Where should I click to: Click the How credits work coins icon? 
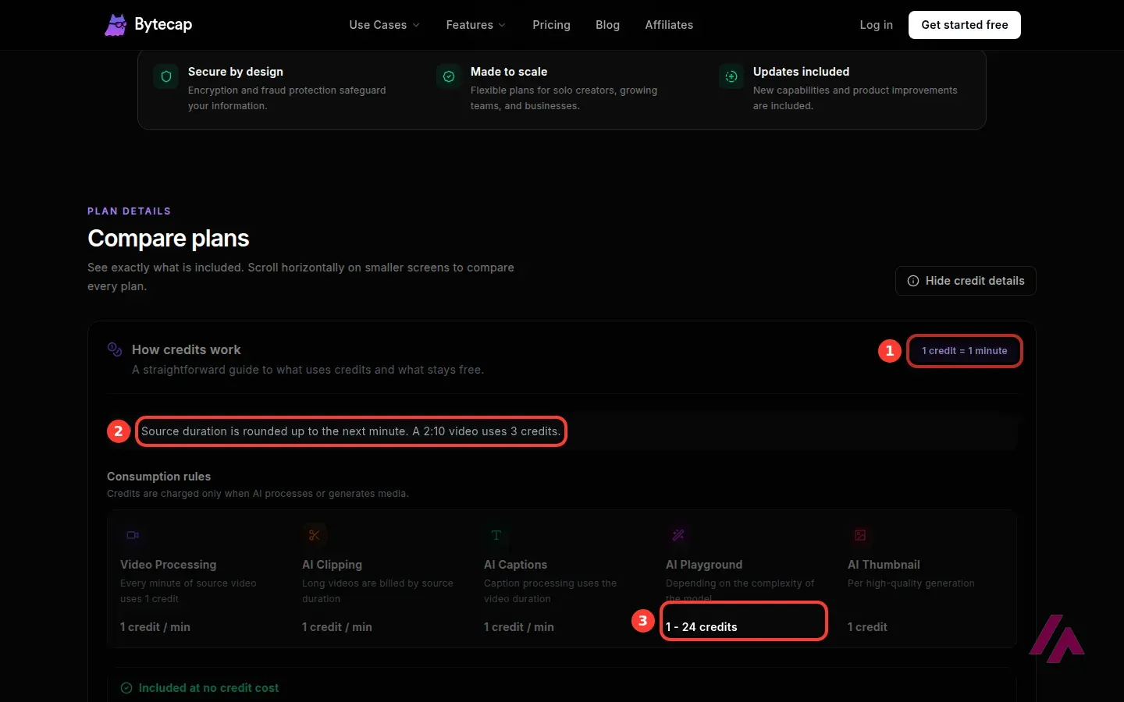[x=115, y=349]
